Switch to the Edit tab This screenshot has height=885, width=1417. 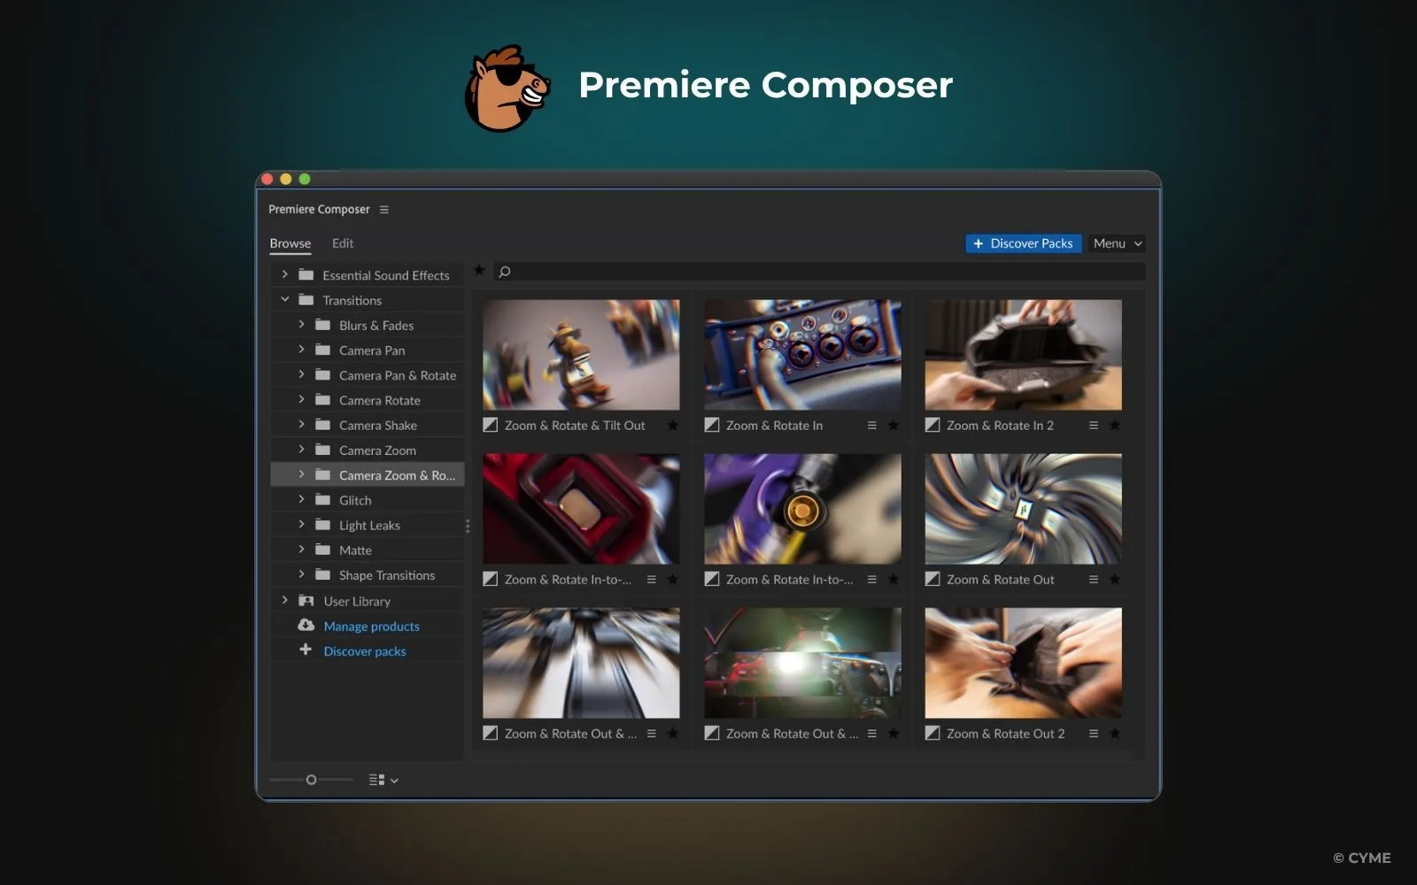(x=342, y=242)
